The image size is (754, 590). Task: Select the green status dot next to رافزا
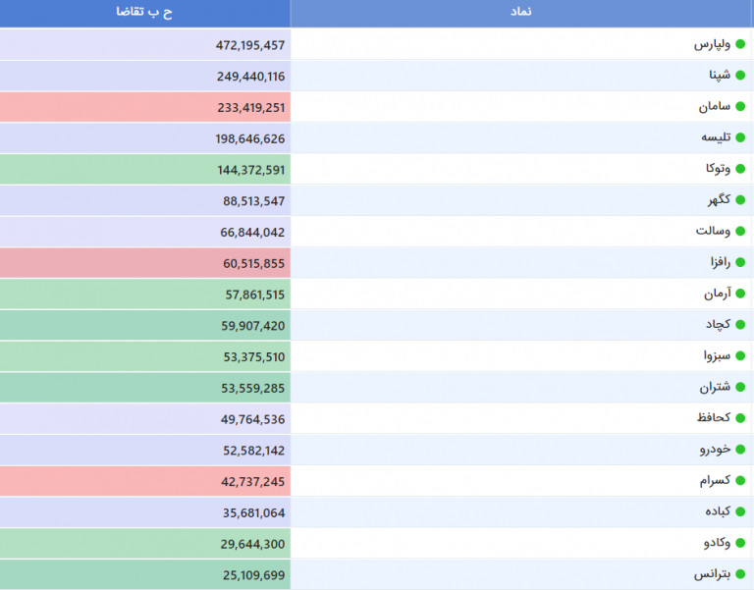pyautogui.click(x=741, y=263)
